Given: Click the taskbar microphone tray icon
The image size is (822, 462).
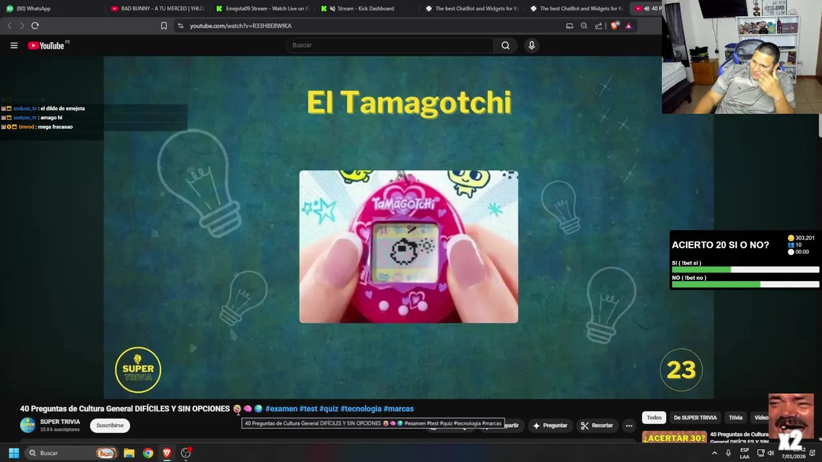Looking at the screenshot, I should [x=728, y=453].
